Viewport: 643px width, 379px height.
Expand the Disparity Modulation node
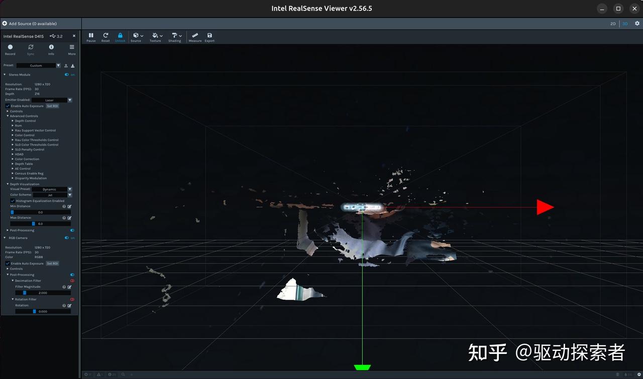coord(13,178)
